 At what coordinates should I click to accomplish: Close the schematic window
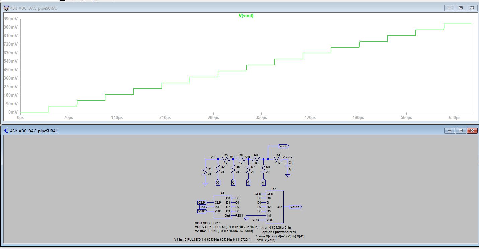[x=472, y=131]
